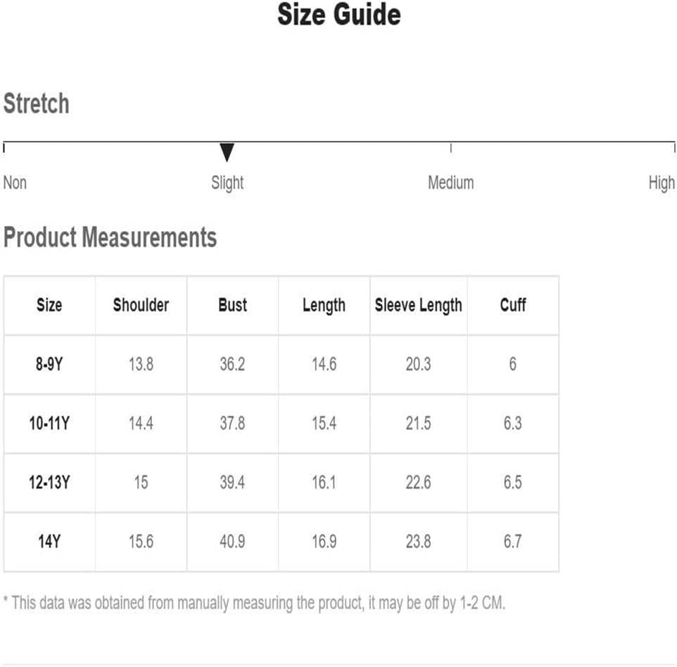Select the Medium stretch label
The image size is (677, 667).
pos(451,182)
